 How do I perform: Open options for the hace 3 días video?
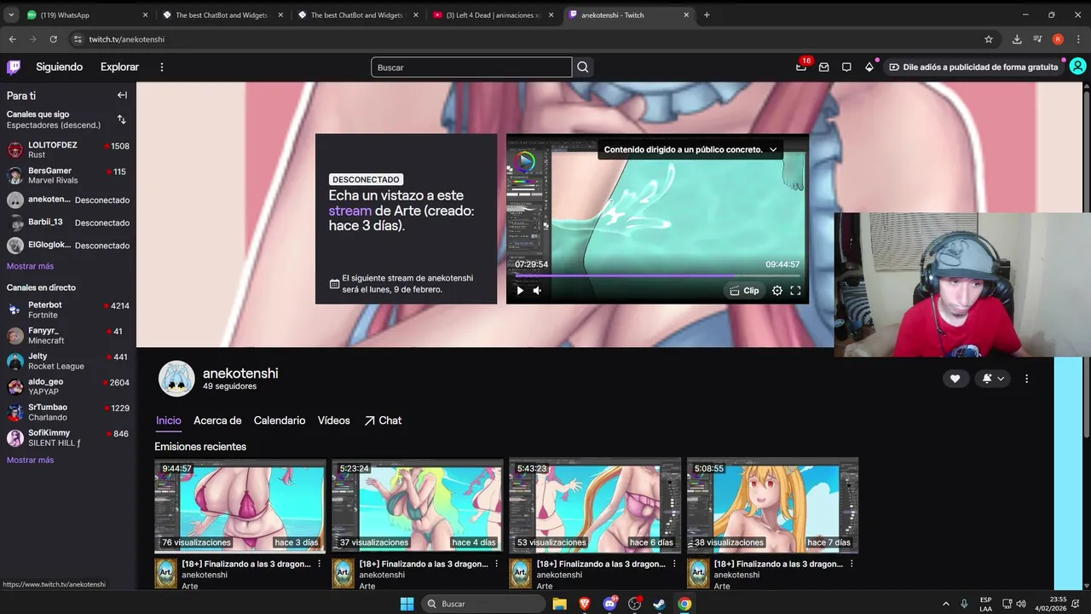[320, 564]
